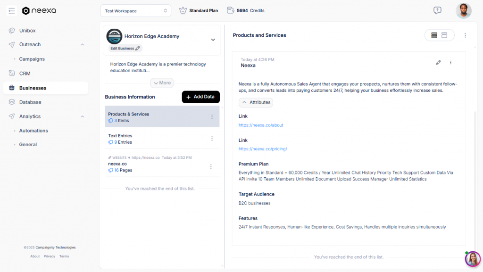Click the Add Data button
Screen dimensions: 483x272
(x=200, y=97)
